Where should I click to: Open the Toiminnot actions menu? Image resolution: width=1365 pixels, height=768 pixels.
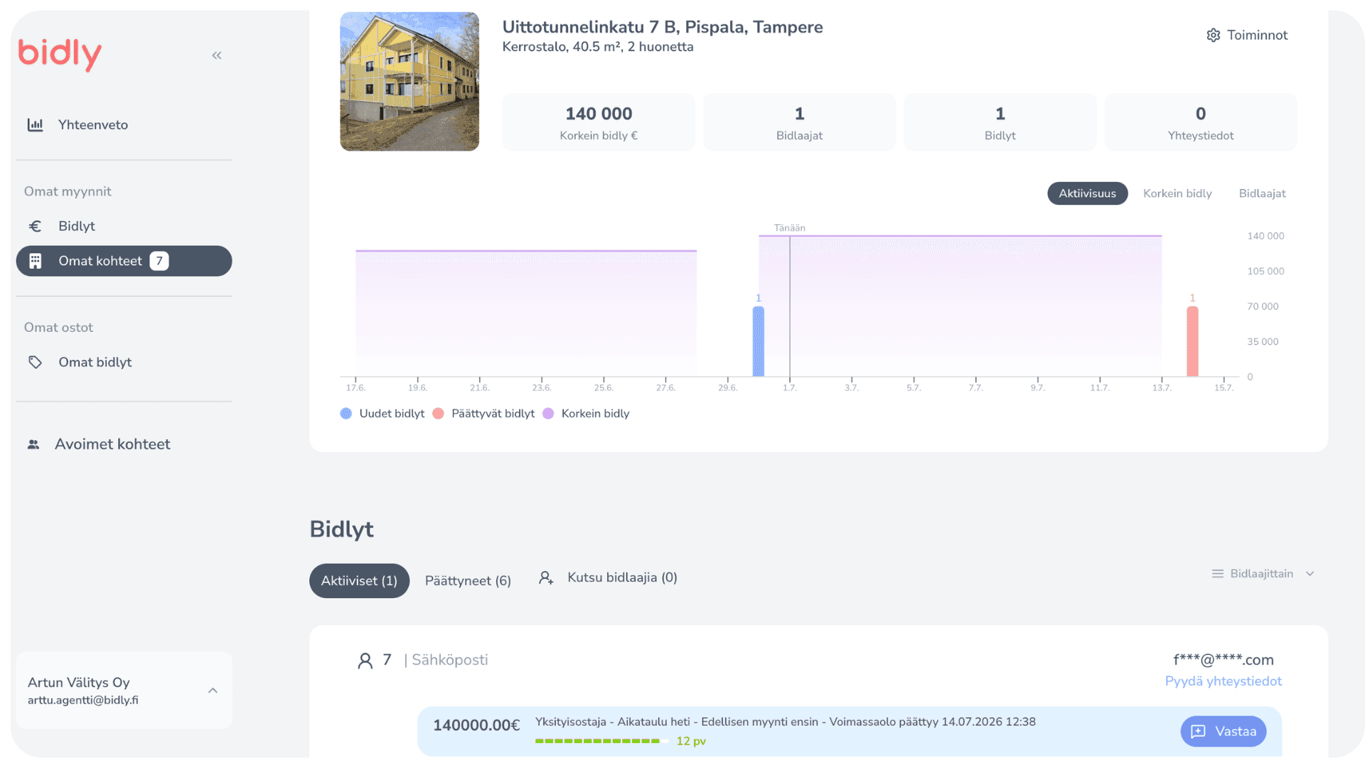click(1247, 35)
